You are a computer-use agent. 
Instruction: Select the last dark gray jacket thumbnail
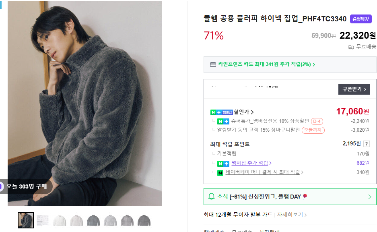[x=144, y=220]
